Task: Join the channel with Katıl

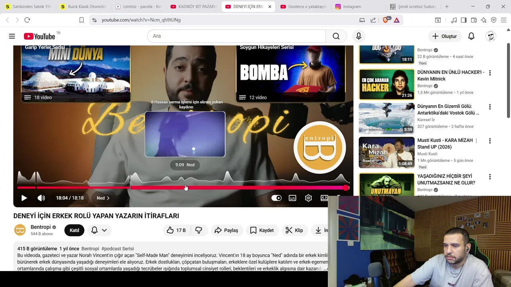Action: tap(74, 230)
